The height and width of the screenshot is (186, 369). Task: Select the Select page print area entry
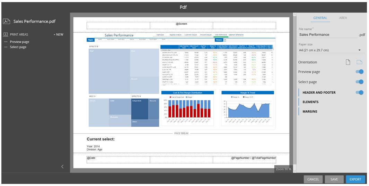[18, 47]
